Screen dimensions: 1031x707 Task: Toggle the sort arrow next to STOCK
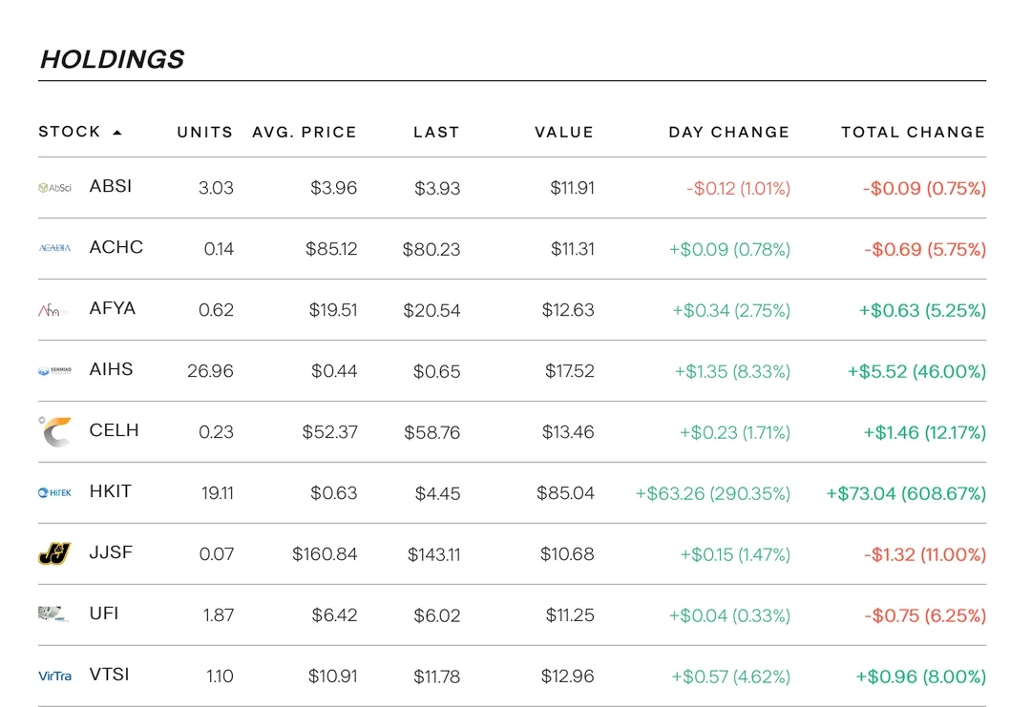coord(117,133)
